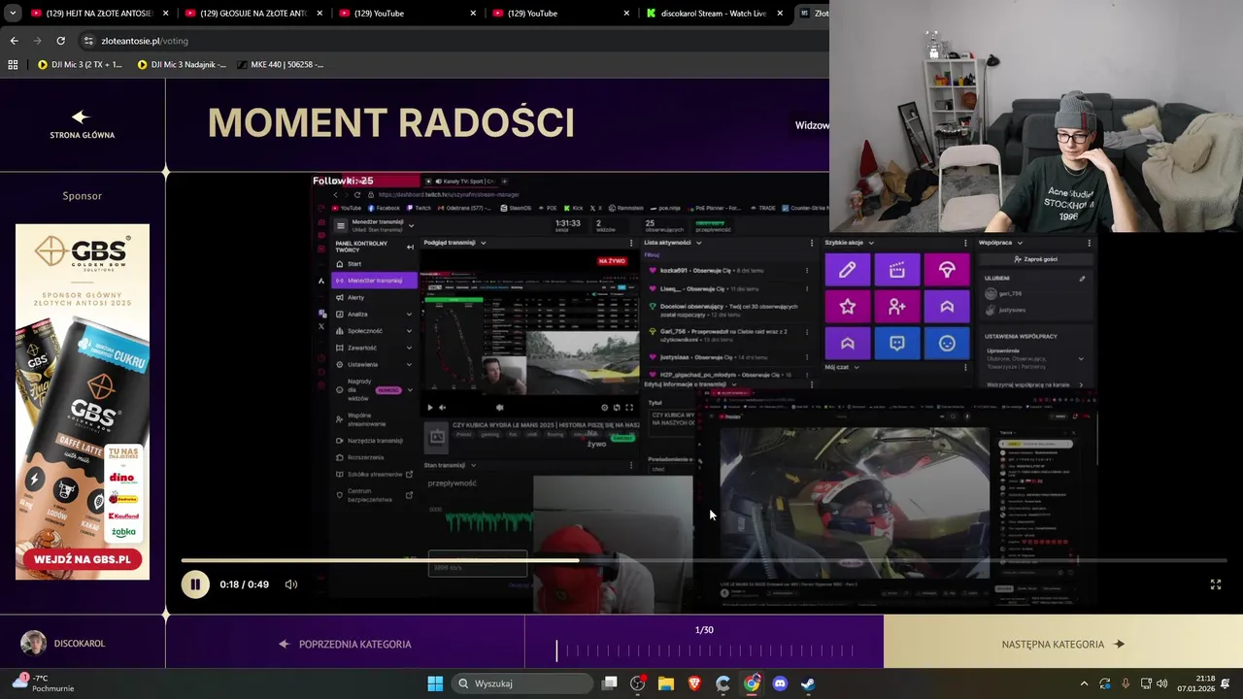This screenshot has width=1243, height=699.
Task: Open taskbar app icon with red badge
Action: 638,683
